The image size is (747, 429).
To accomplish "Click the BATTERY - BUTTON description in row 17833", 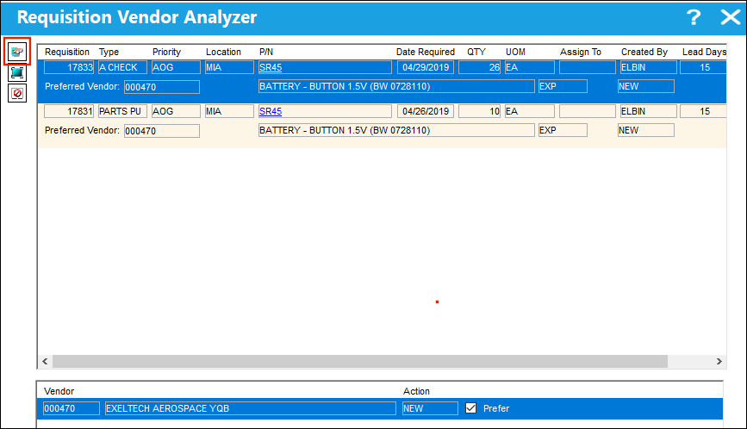I will pyautogui.click(x=396, y=86).
